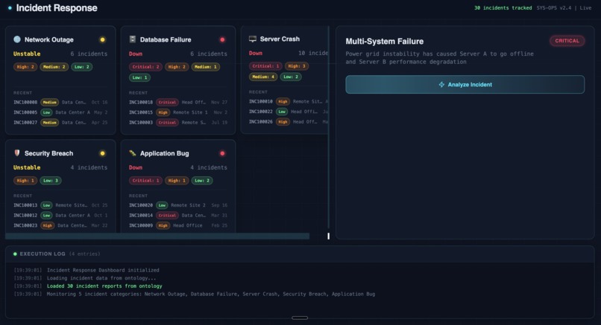Click log line 'Loaded 30 incident reports from ontology'
Screen dimensions: 601x325
coord(104,286)
